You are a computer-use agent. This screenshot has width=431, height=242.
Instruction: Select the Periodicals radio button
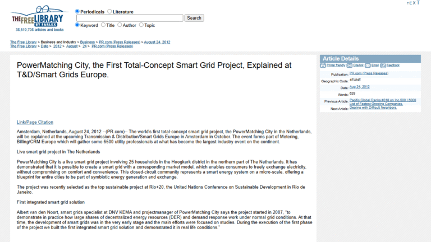point(77,11)
